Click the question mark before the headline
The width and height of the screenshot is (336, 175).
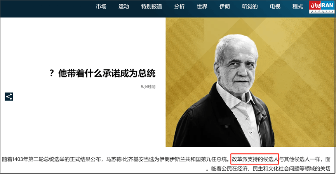[x=51, y=73]
